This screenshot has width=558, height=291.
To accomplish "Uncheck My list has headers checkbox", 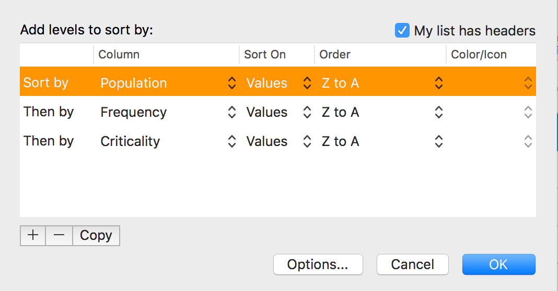I will [x=402, y=31].
